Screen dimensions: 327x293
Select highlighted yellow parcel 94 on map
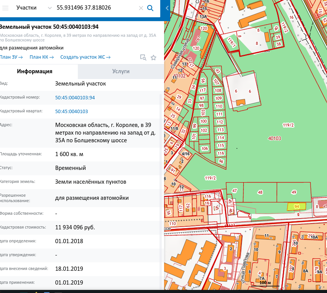click(x=296, y=206)
